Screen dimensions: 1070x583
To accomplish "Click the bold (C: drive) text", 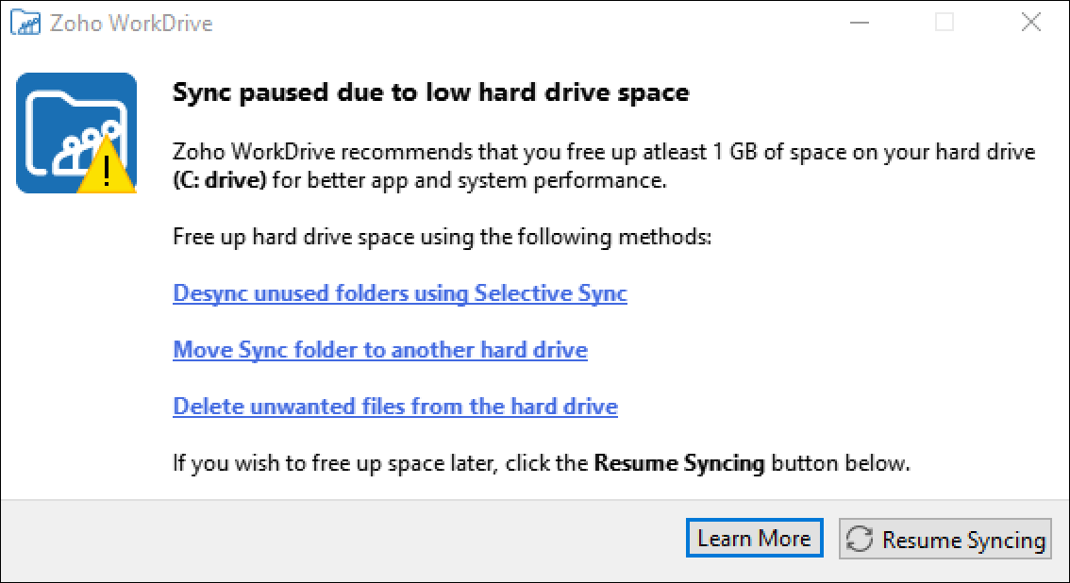I will pyautogui.click(x=223, y=180).
